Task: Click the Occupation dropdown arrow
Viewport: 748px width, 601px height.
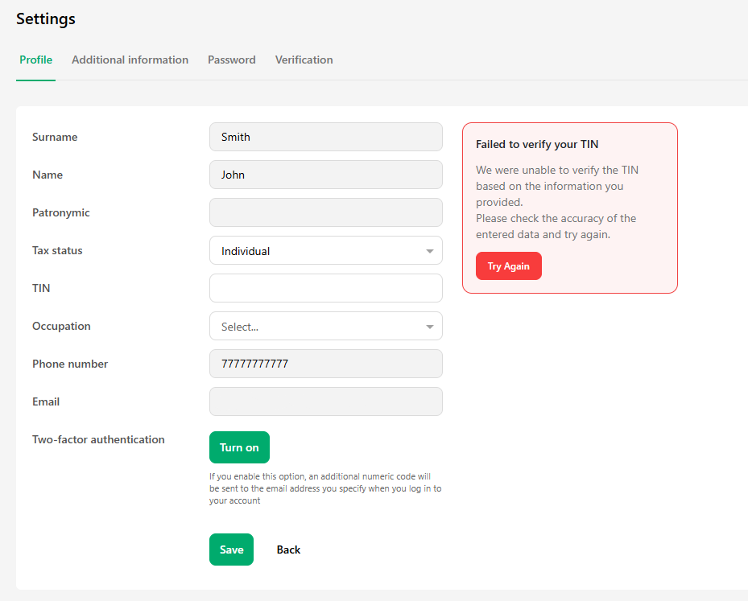Action: 430,327
